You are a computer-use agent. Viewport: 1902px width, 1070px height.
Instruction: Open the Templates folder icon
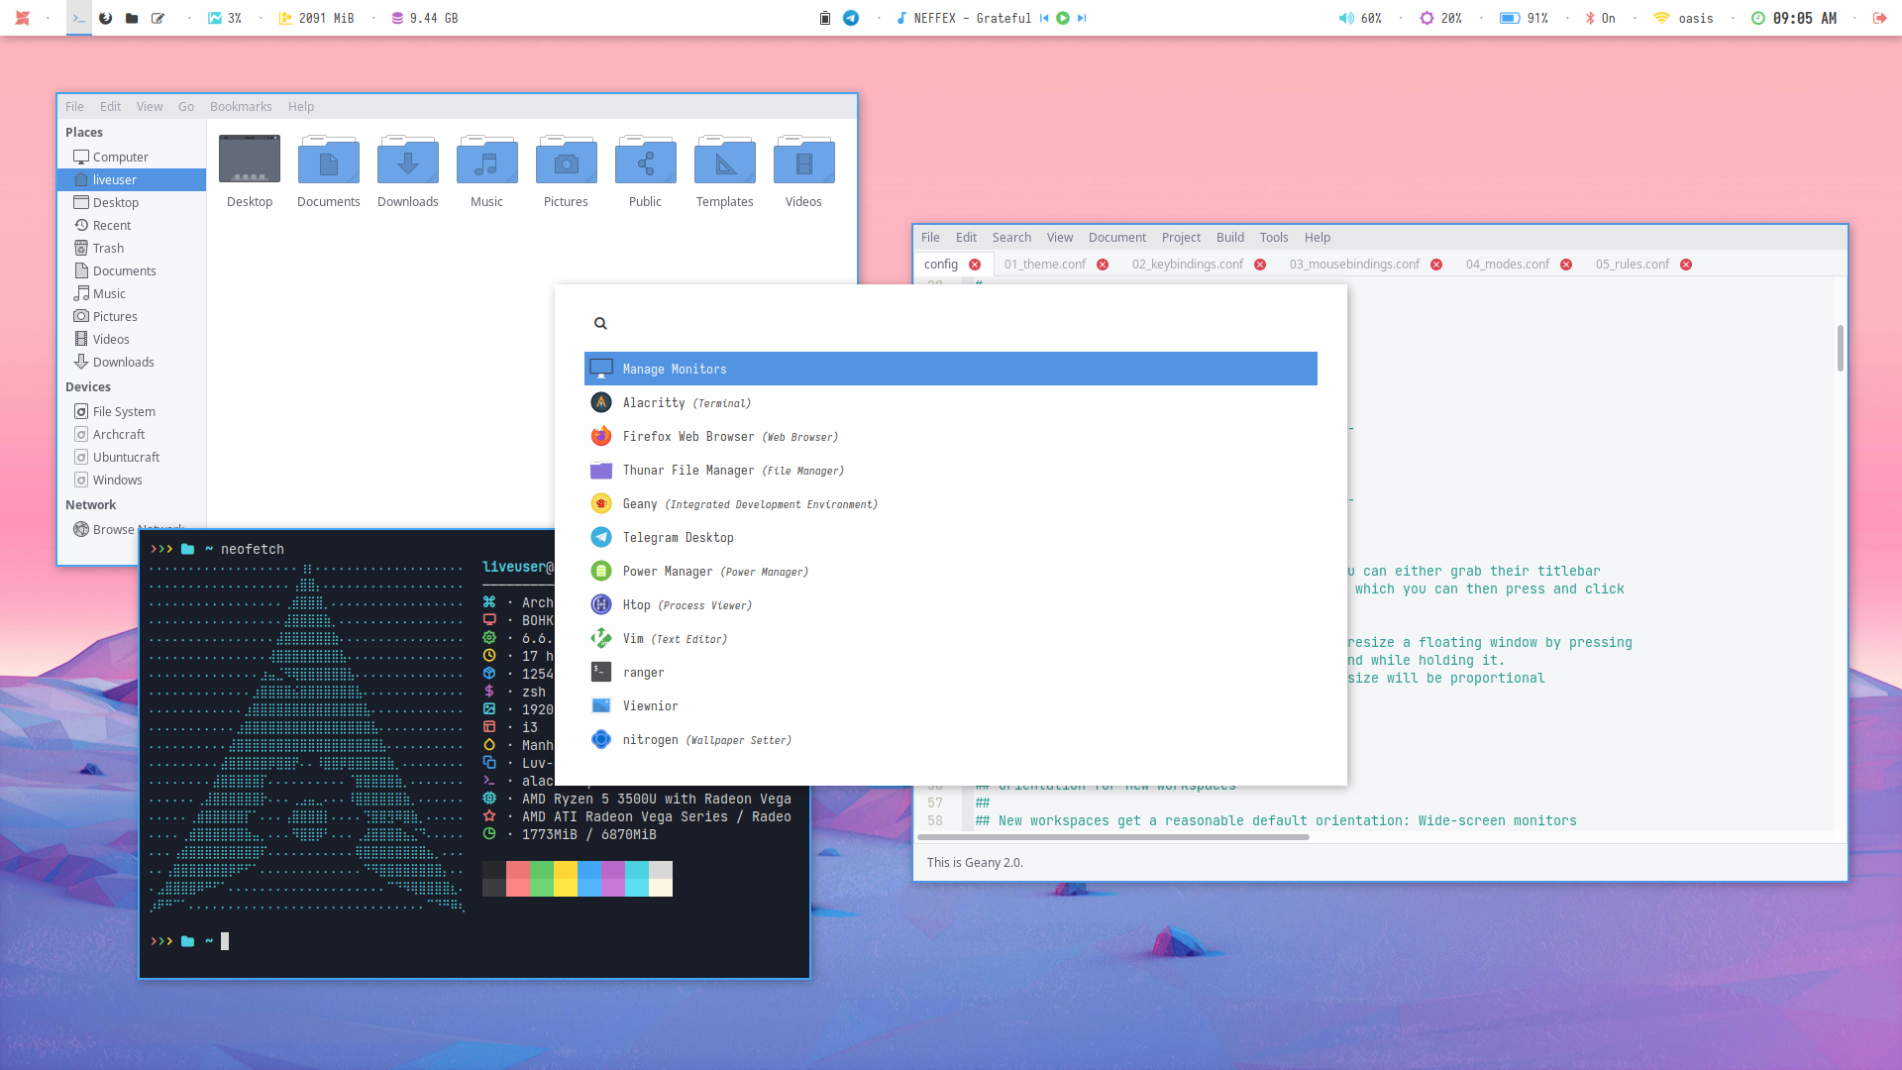click(724, 161)
